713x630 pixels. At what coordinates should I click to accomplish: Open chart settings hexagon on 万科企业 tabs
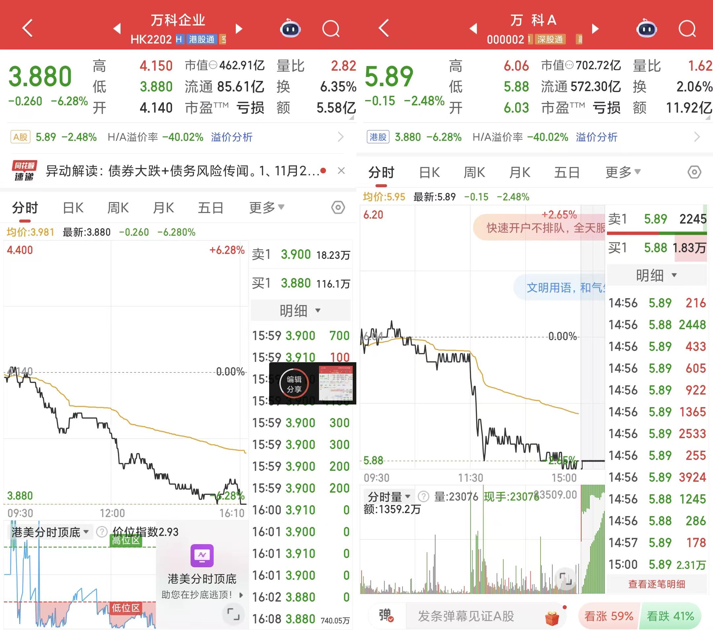[x=338, y=208]
